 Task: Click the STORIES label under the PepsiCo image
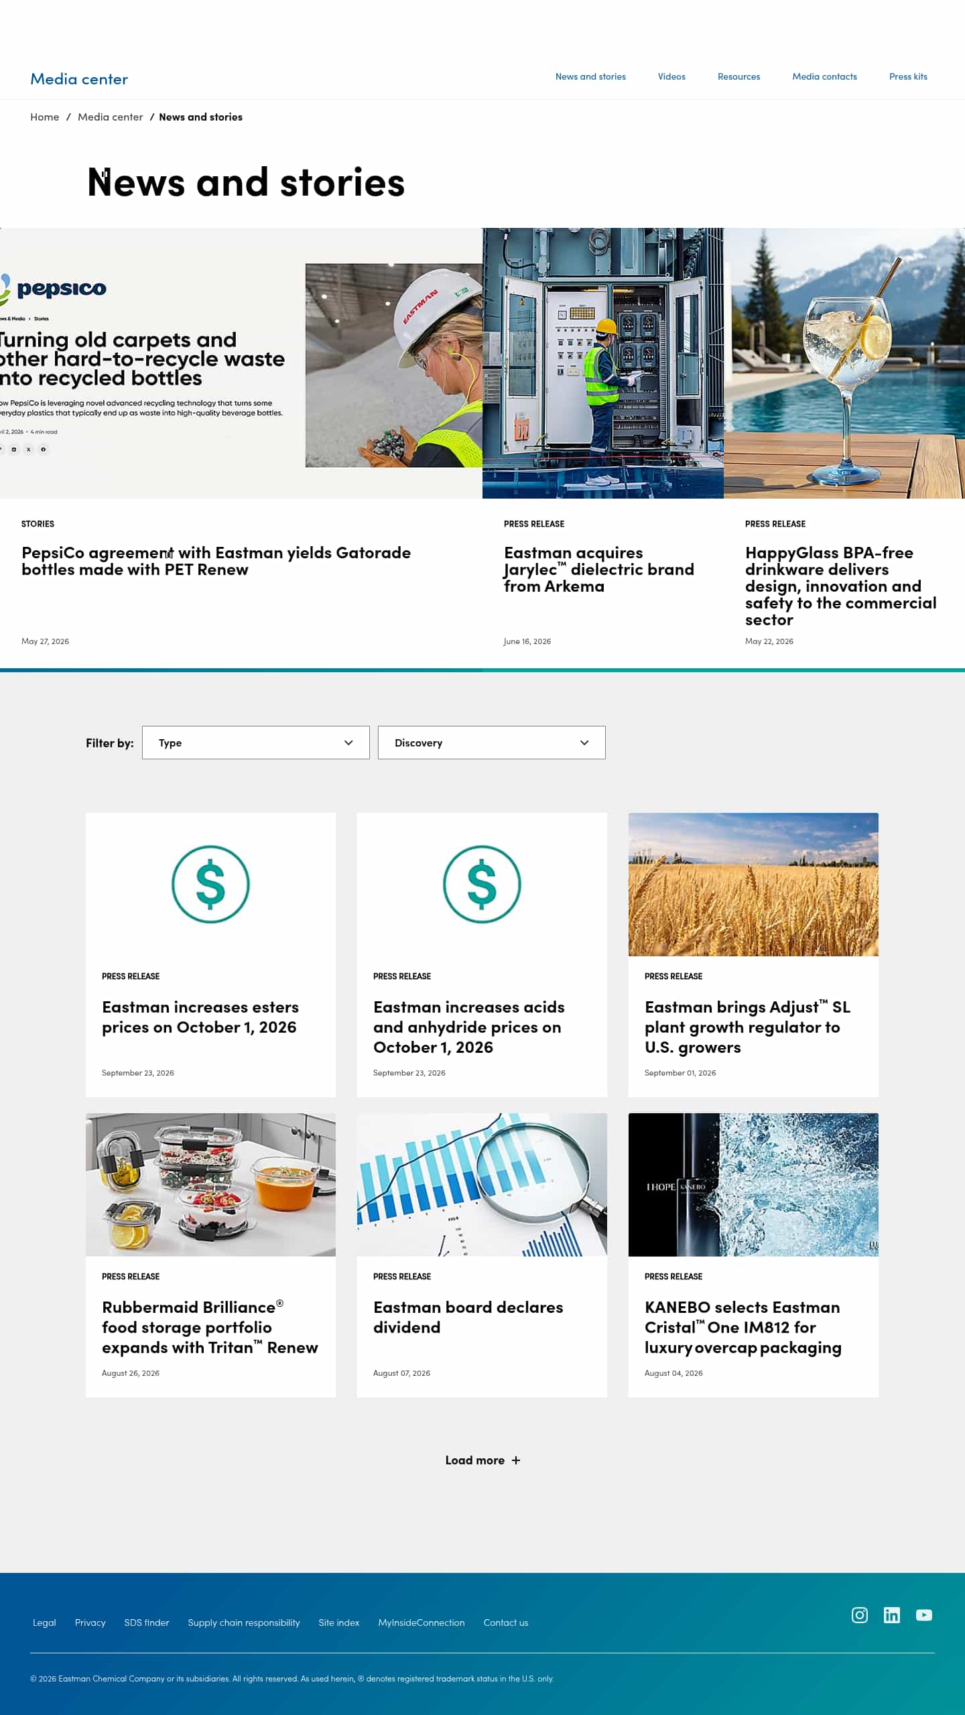(x=38, y=523)
